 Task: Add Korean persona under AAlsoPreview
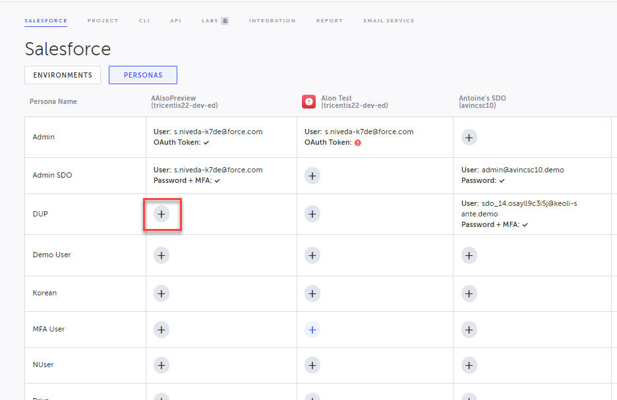[162, 293]
